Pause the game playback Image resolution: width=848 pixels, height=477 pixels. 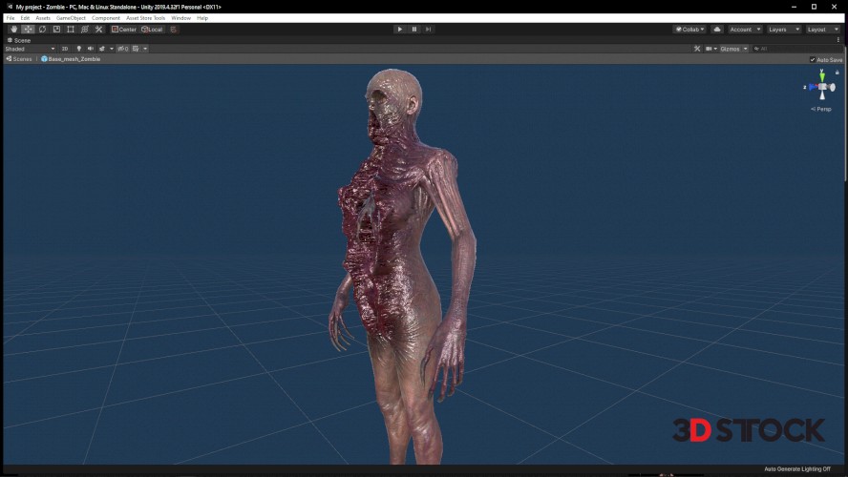(x=414, y=30)
